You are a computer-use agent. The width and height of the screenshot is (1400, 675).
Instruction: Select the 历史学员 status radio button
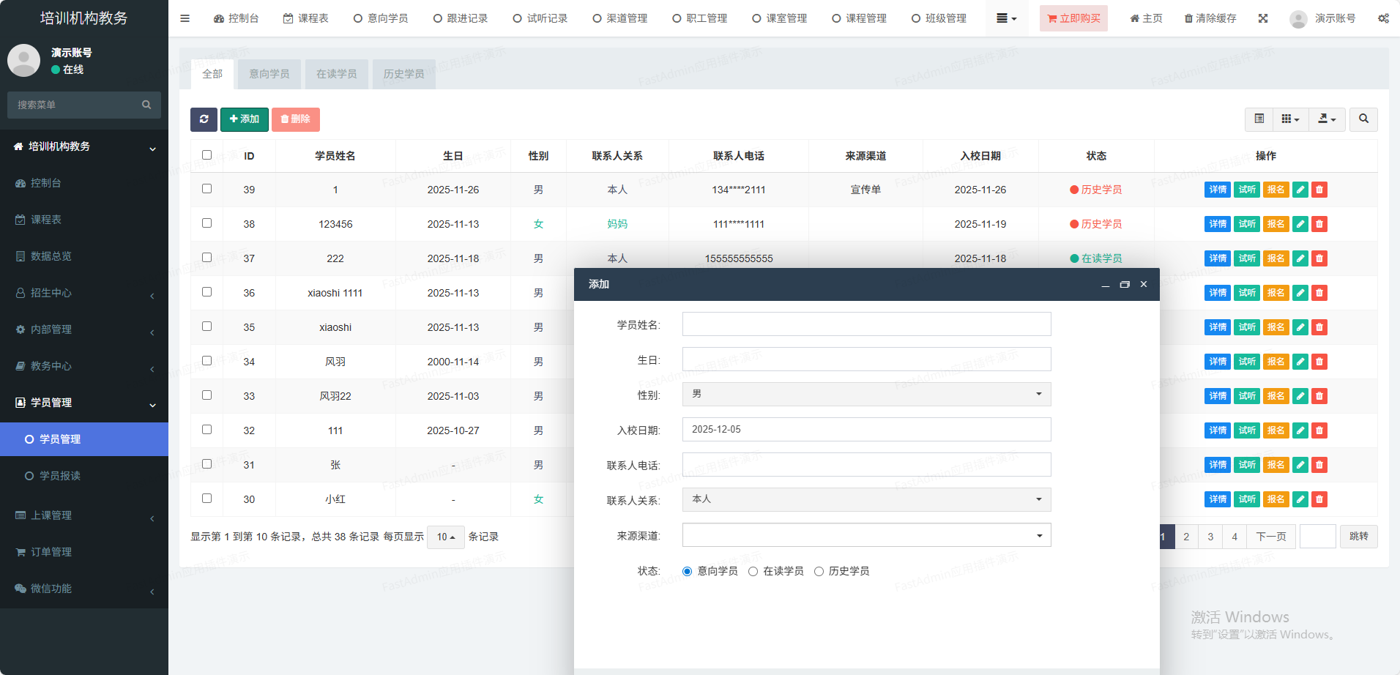pyautogui.click(x=819, y=572)
